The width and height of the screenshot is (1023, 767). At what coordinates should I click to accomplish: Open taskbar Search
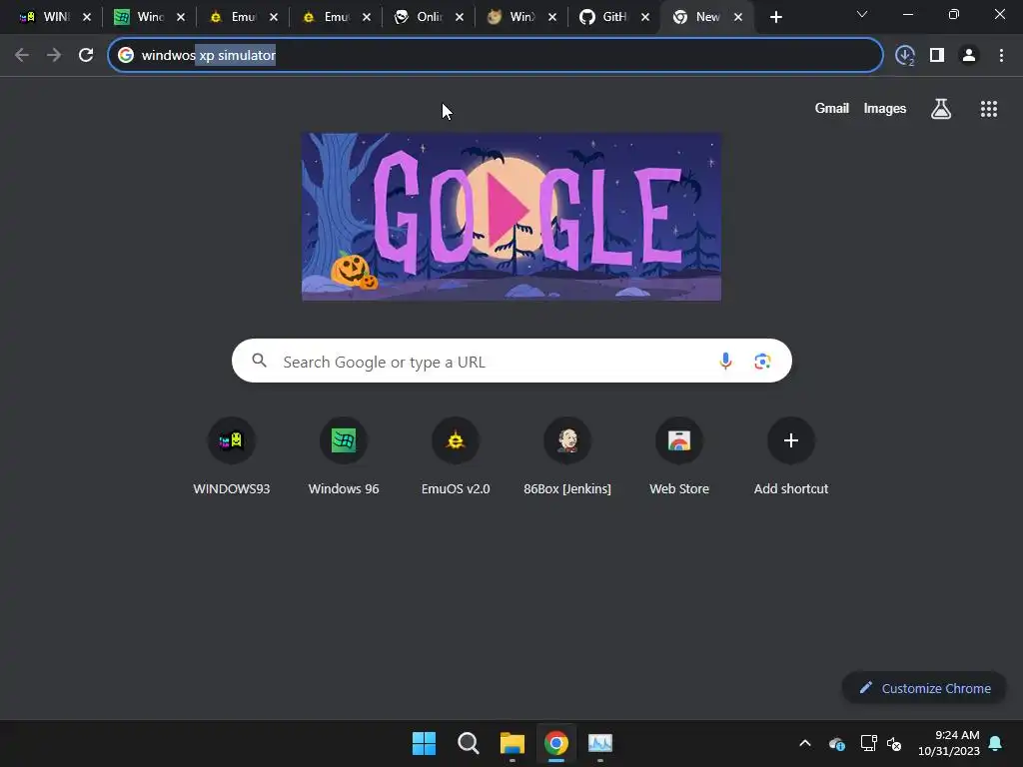coord(469,743)
